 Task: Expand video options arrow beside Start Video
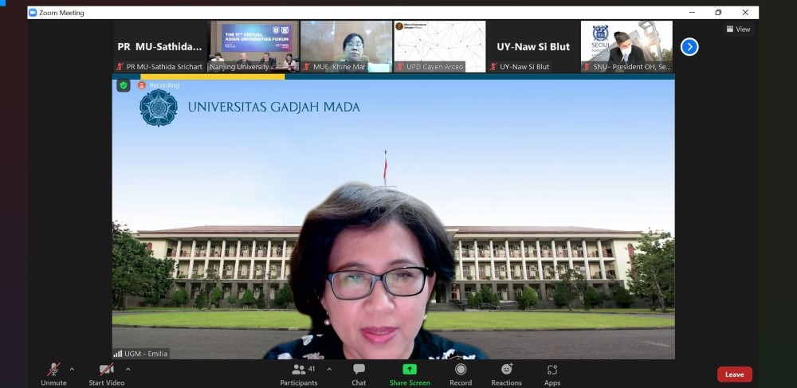[x=128, y=369]
